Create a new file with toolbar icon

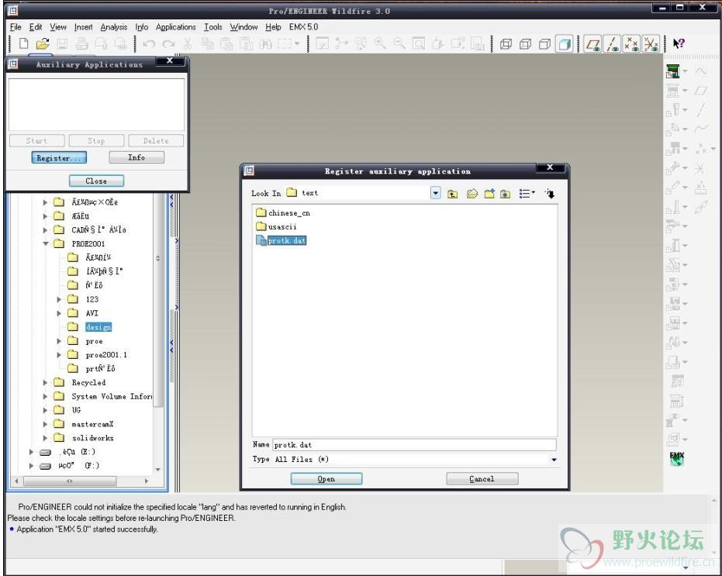point(23,43)
